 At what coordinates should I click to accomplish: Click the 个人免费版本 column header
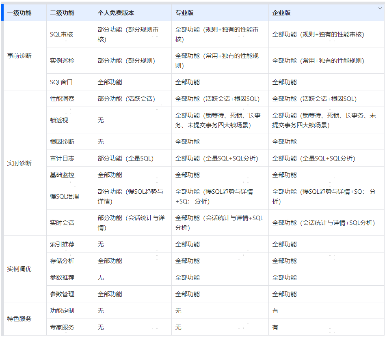pyautogui.click(x=132, y=13)
